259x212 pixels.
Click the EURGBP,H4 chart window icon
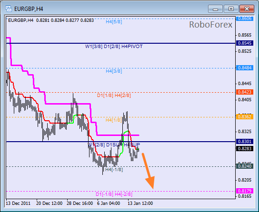8,9
